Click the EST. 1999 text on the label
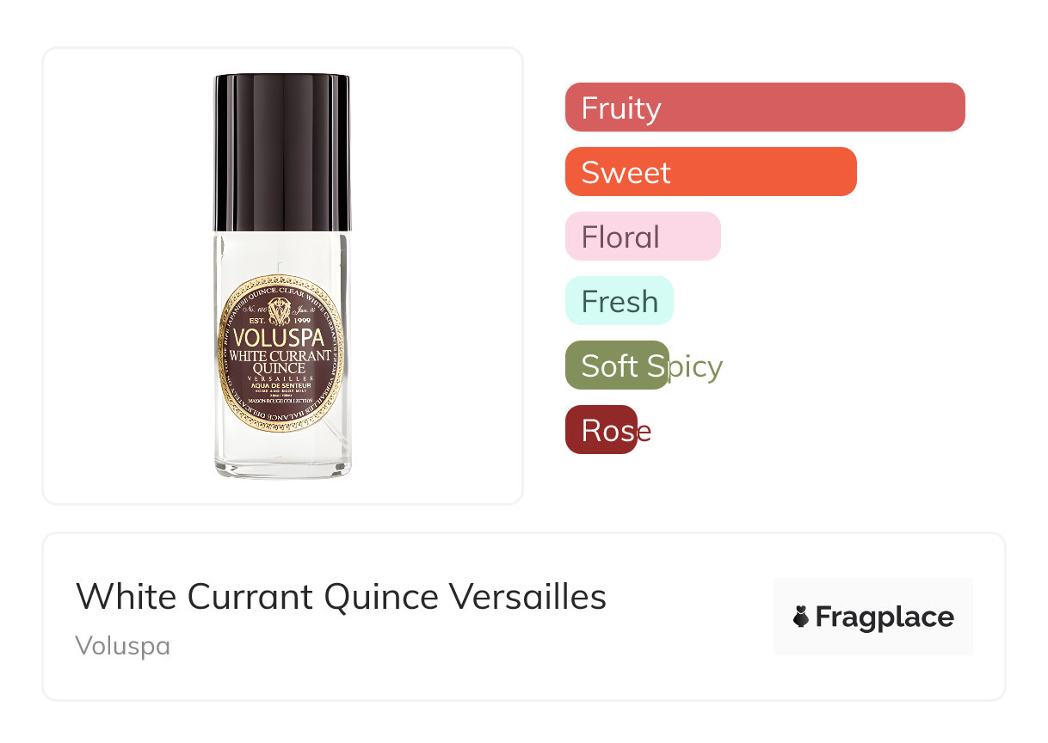This screenshot has width=1048, height=743. pos(277,320)
